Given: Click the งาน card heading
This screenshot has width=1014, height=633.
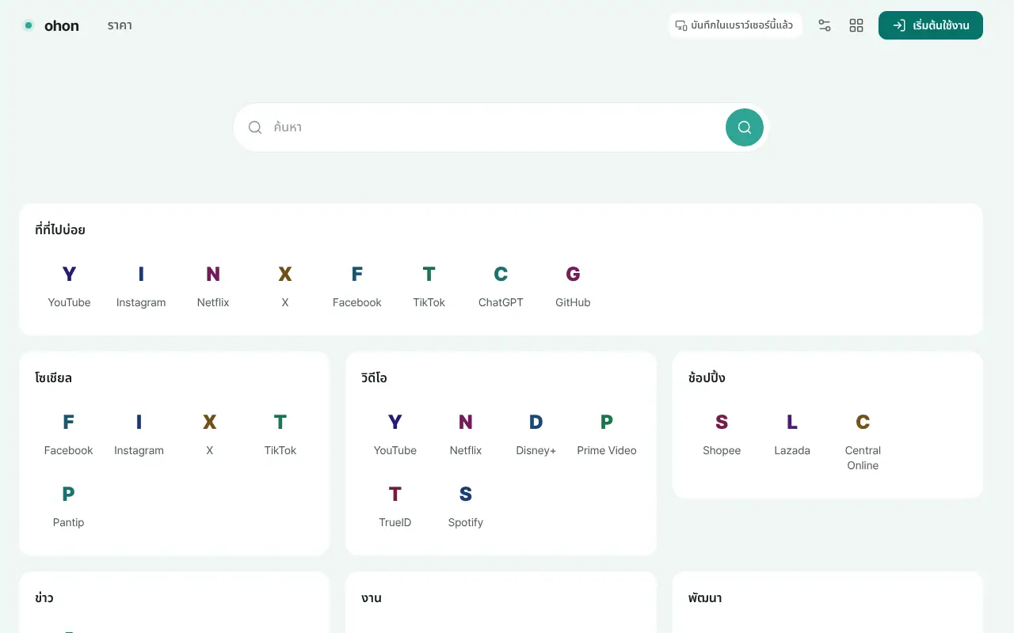Looking at the screenshot, I should click(x=372, y=598).
